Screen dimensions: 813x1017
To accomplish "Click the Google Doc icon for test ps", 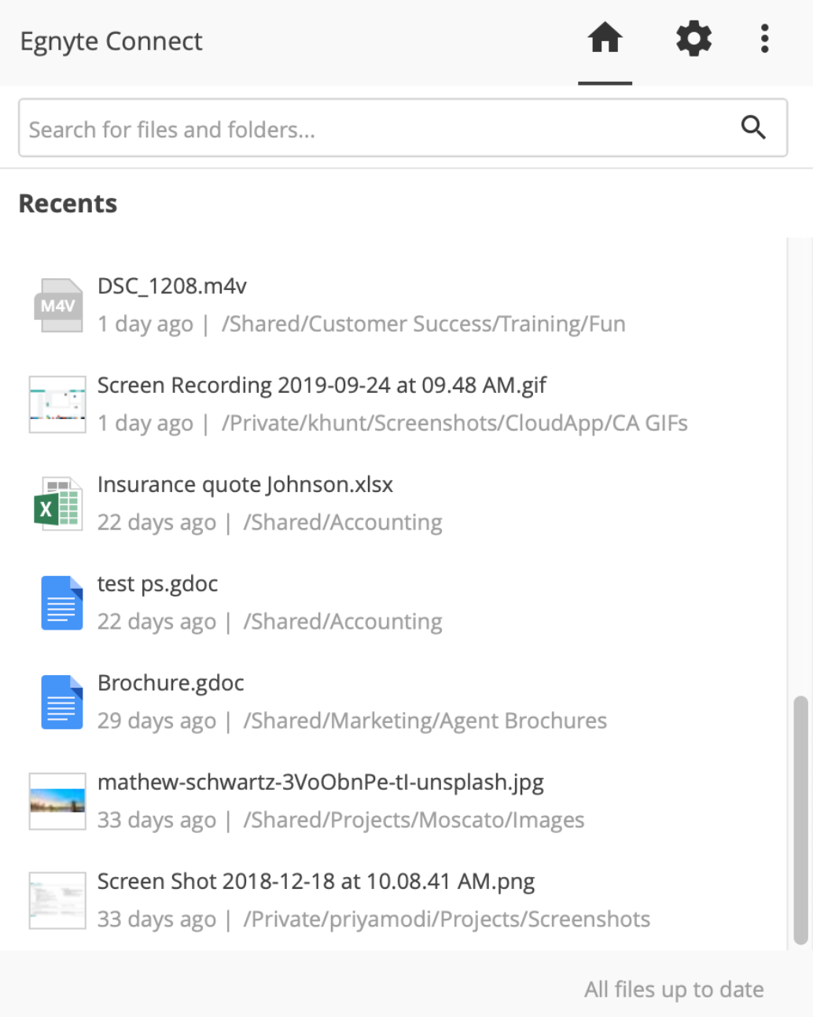I will pyautogui.click(x=61, y=603).
